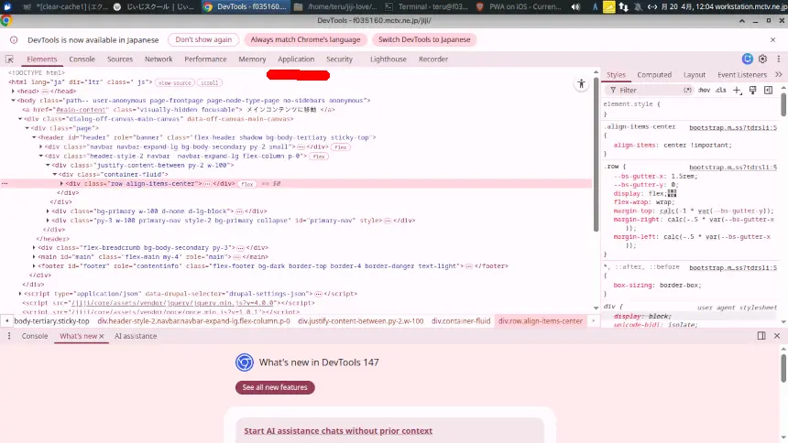Screen dimensions: 788x443
Task: Expand the drupal-settings-json script node
Action: click(x=20, y=293)
